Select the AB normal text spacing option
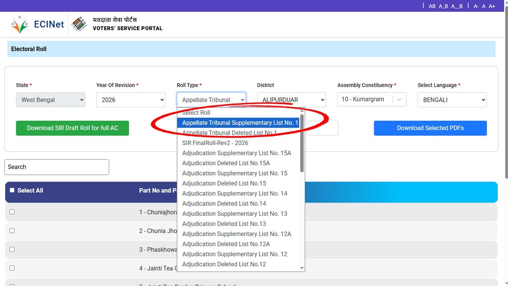This screenshot has width=508, height=286. 432,6
